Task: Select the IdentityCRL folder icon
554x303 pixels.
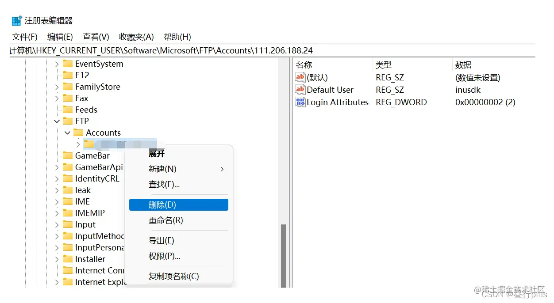Action: (x=68, y=178)
